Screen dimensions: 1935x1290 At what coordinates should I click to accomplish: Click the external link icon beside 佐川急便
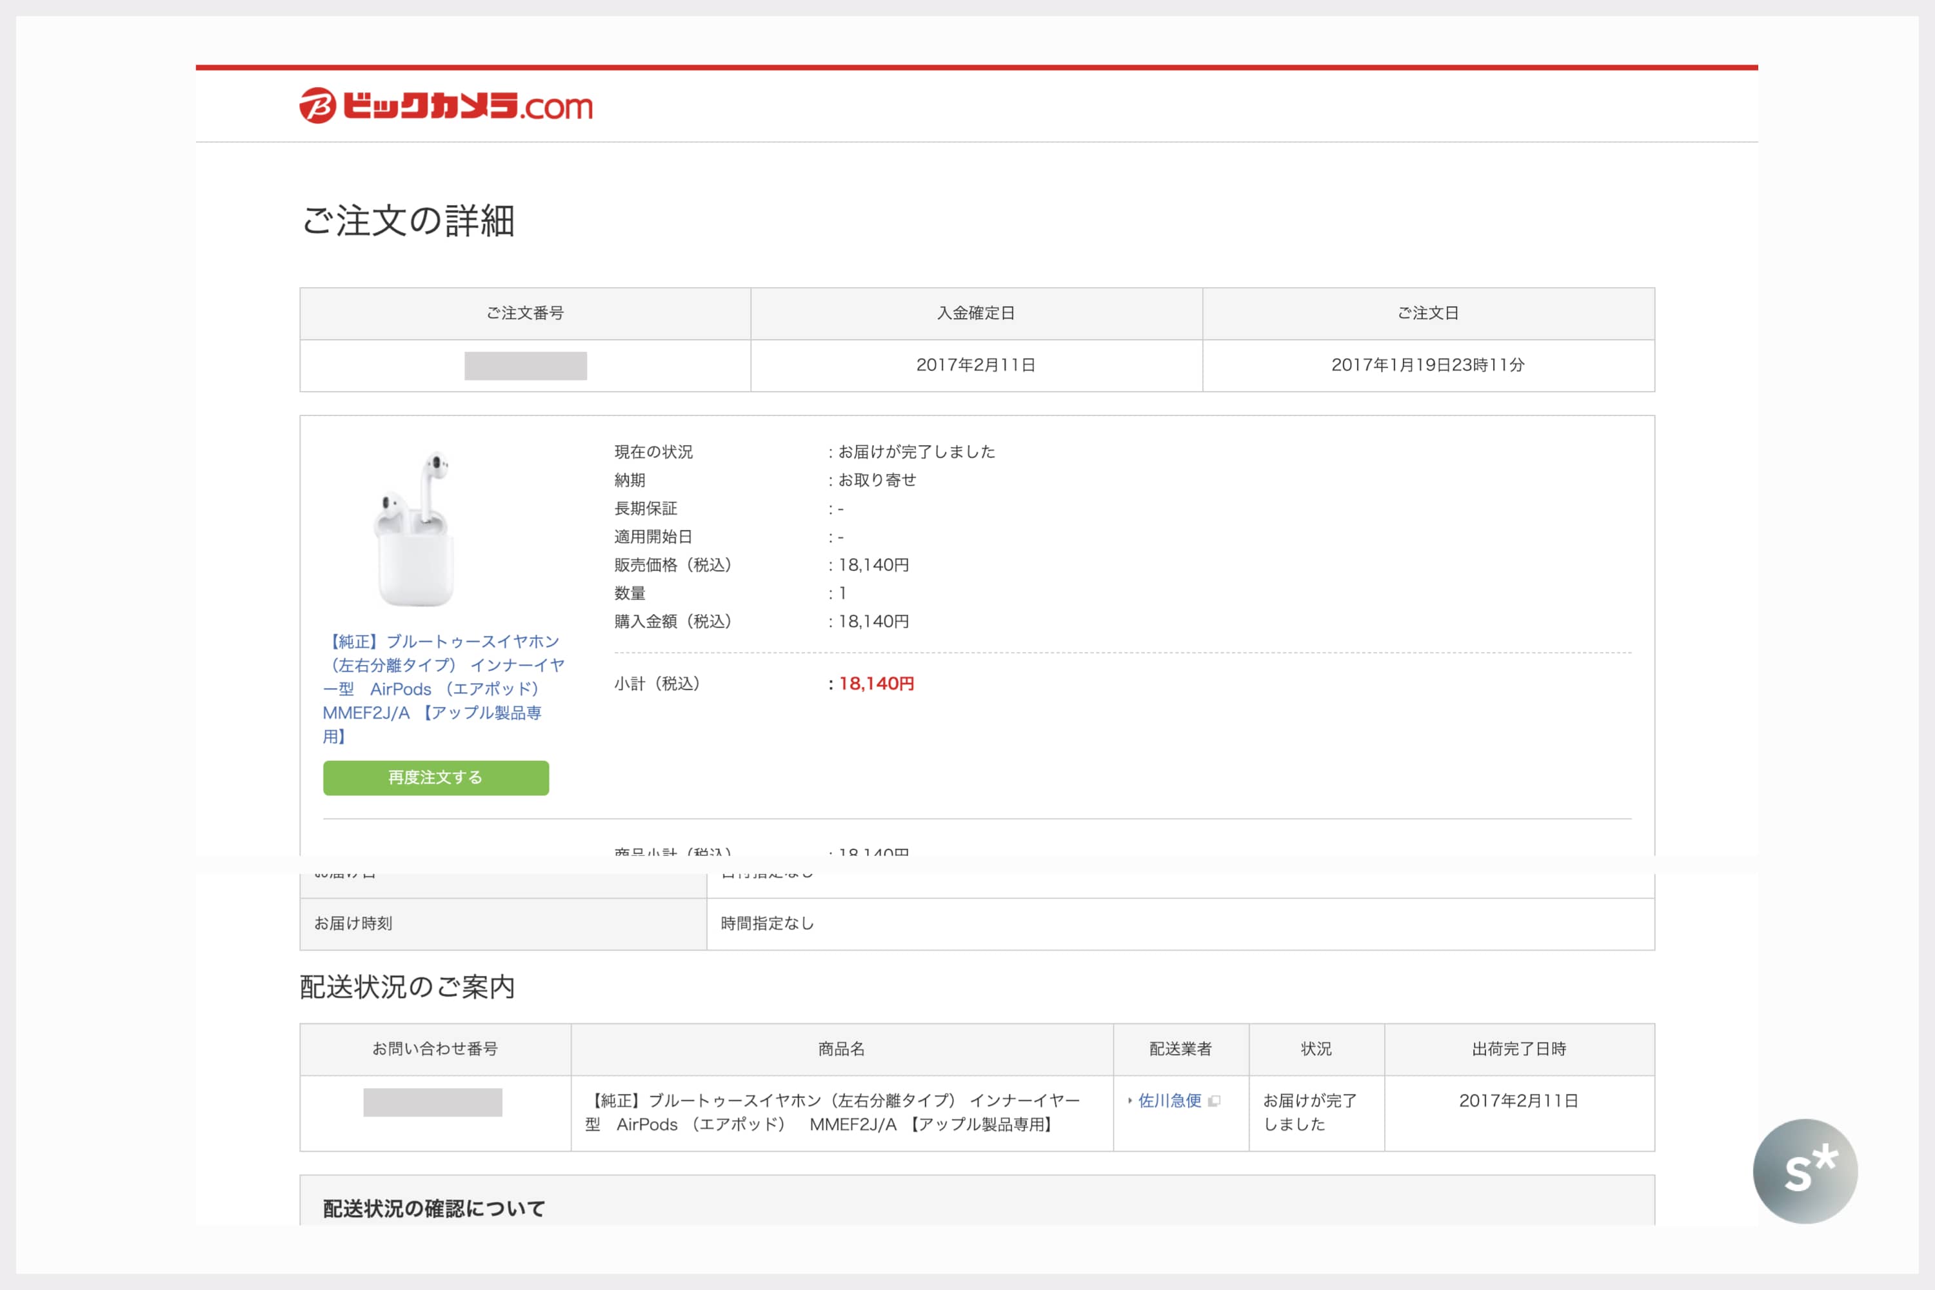pos(1215,1101)
